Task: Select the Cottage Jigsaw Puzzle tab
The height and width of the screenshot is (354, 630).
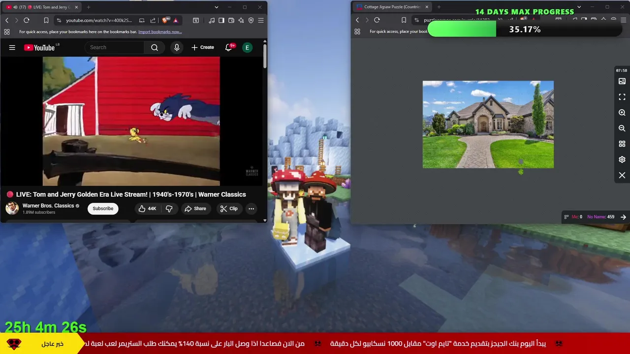Action: tap(392, 7)
